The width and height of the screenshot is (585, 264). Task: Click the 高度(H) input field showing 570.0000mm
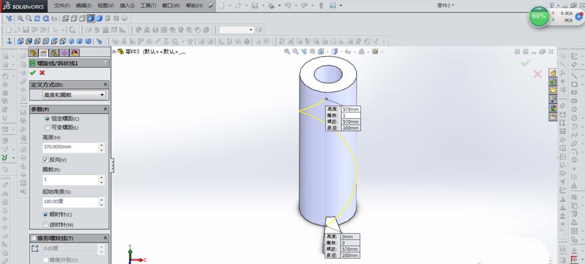71,147
